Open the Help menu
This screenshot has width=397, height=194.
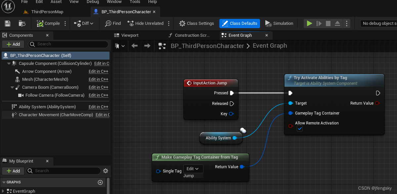click(x=152, y=2)
